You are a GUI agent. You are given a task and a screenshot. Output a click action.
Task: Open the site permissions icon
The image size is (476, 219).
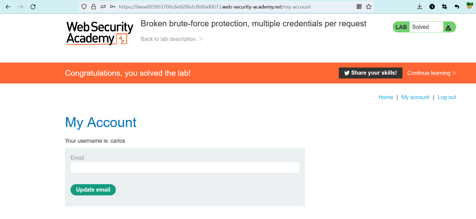[x=103, y=7]
